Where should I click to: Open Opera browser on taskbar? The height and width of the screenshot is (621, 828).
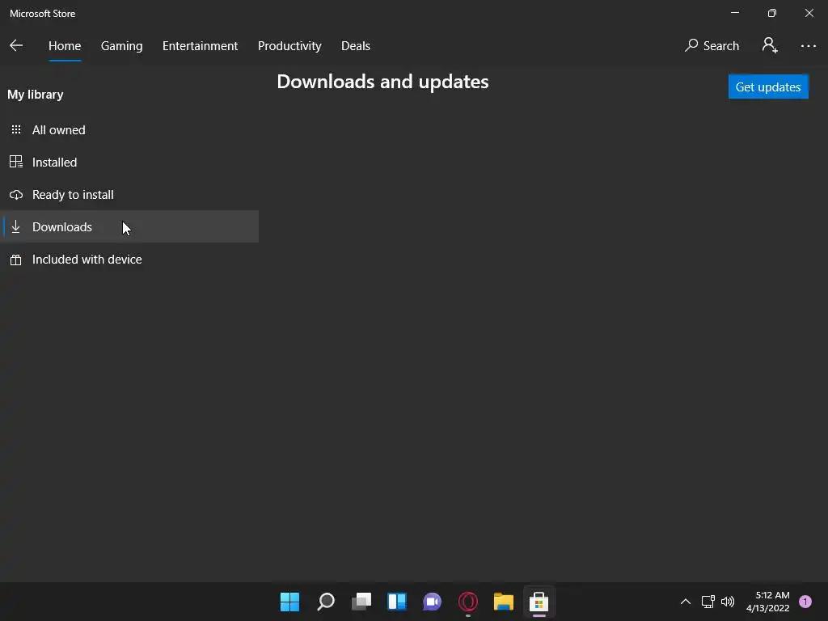(468, 602)
